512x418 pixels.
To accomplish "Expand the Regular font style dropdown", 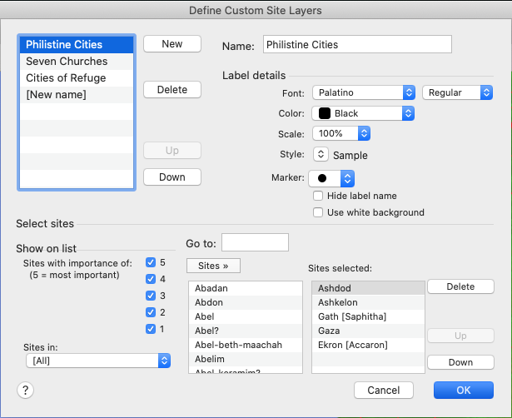I will click(x=457, y=92).
